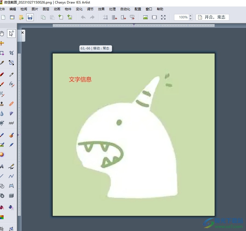246x231 pixels.
Task: Choose the band-aid healing tool
Action: [11, 104]
